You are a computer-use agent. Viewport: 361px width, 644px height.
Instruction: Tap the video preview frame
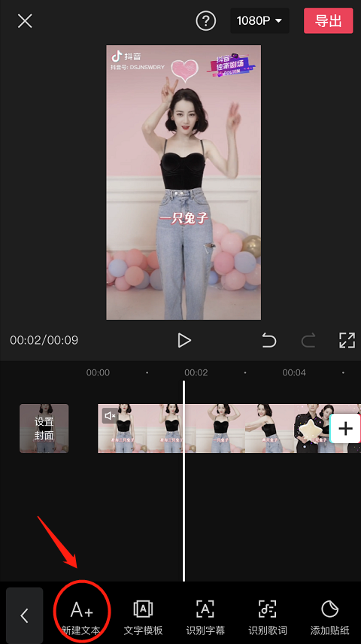(x=184, y=182)
